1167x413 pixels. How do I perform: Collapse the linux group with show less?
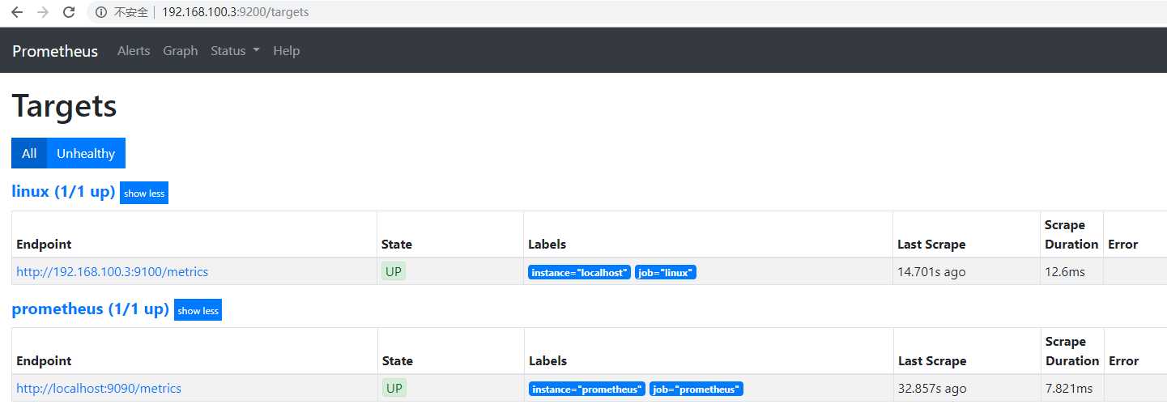click(x=144, y=194)
